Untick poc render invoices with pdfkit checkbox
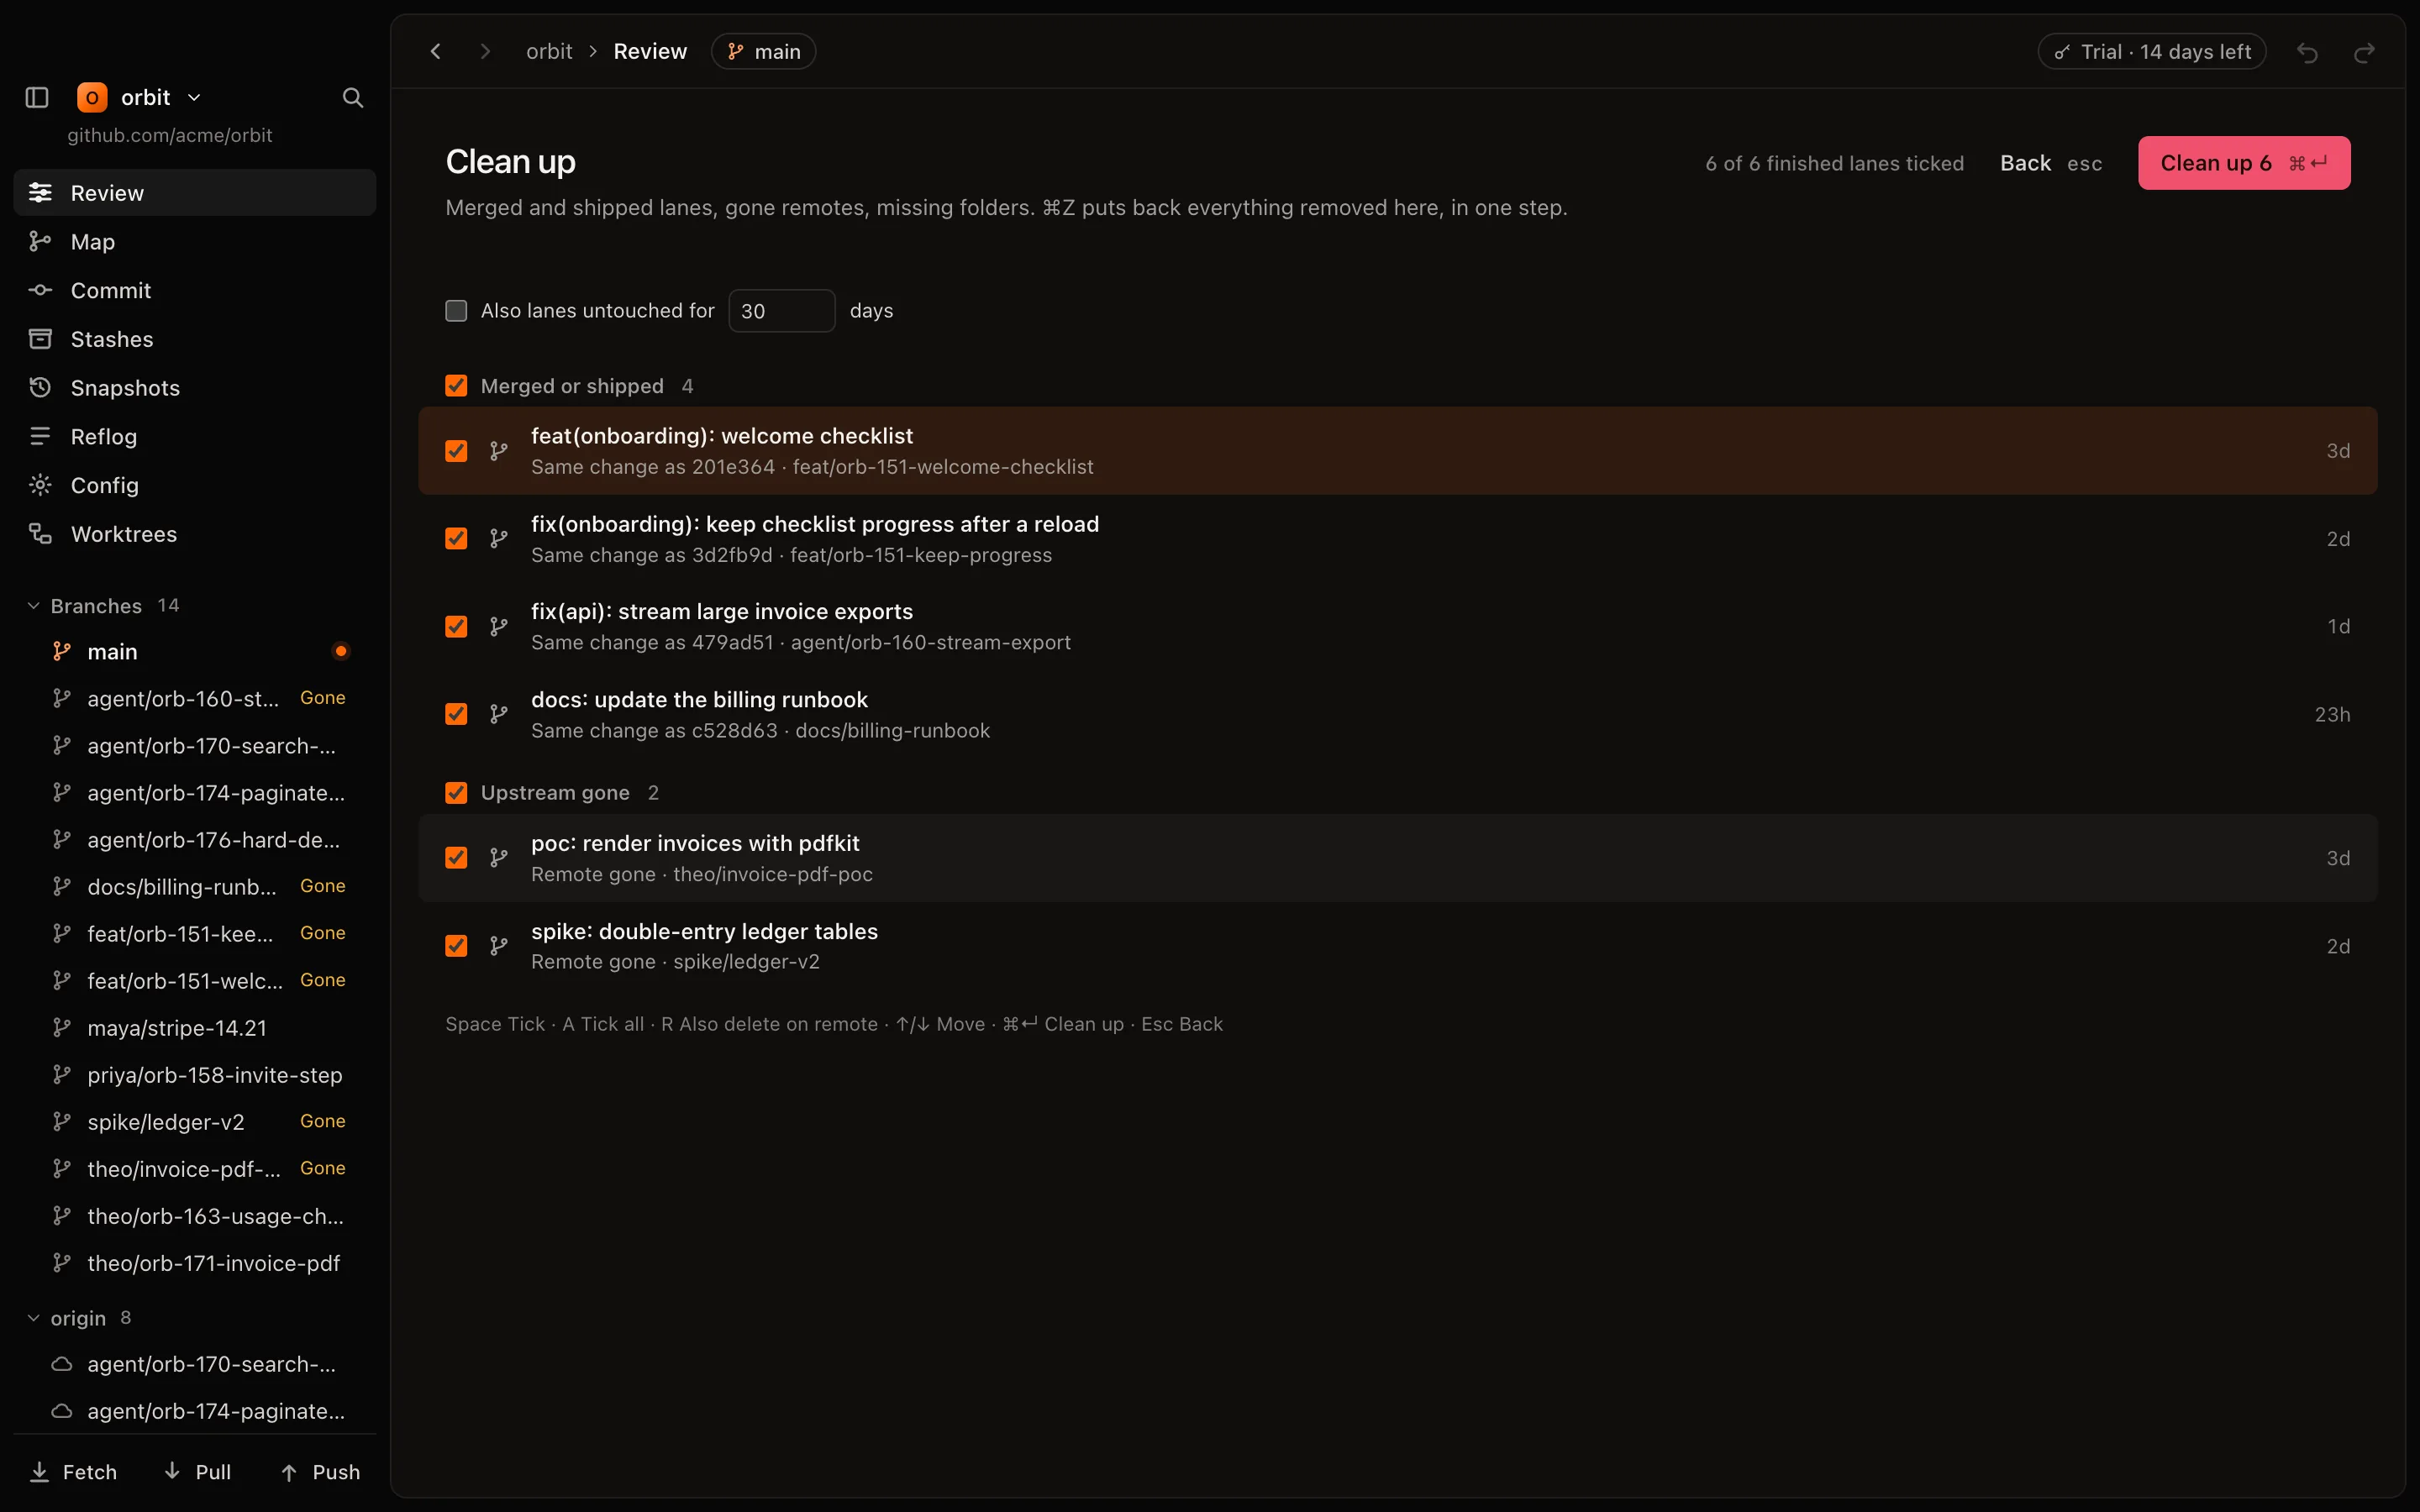The image size is (2420, 1512). click(456, 858)
